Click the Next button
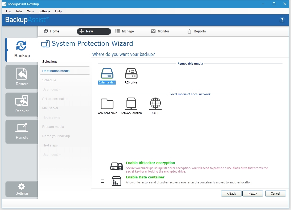Image resolution: width=291 pixels, height=210 pixels. click(252, 194)
